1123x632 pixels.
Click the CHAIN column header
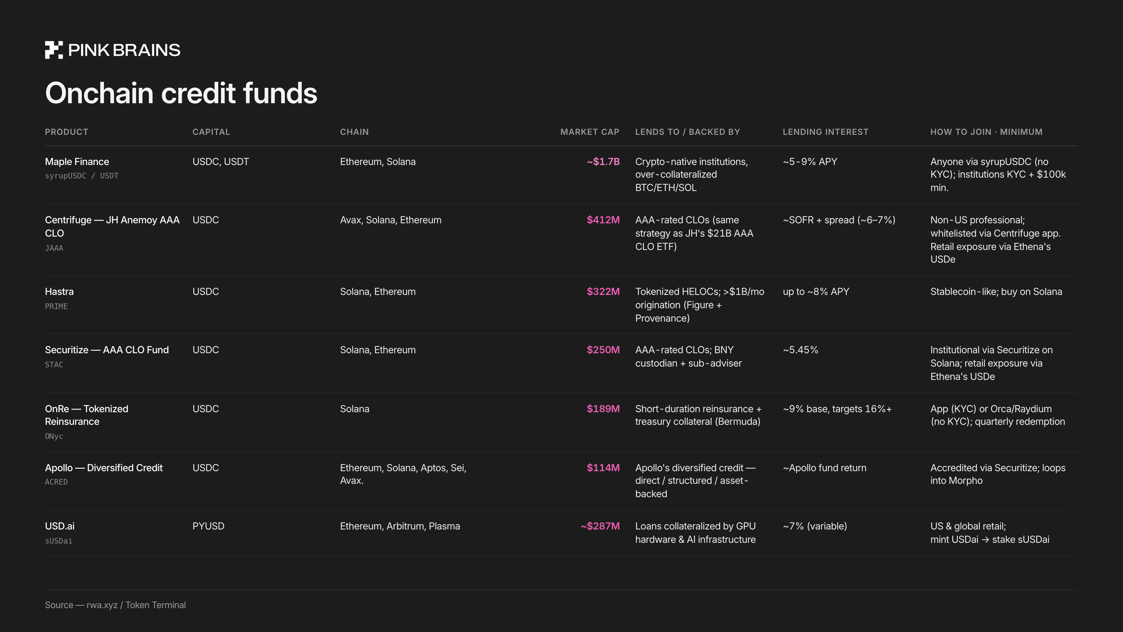pyautogui.click(x=354, y=132)
